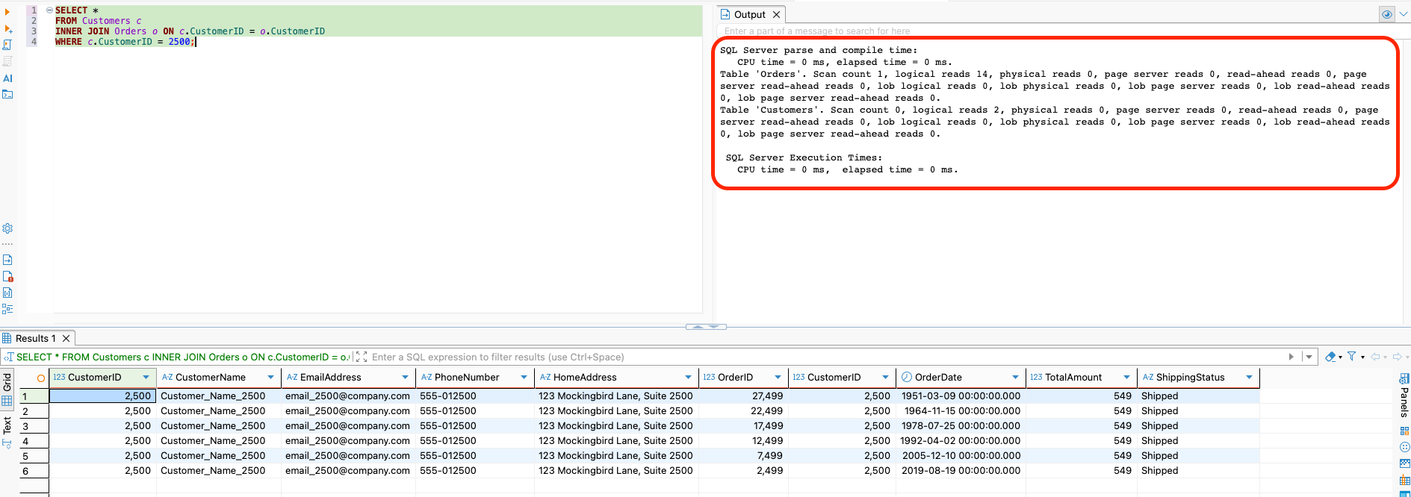
Task: Click the document-with-arrow icon in the editor sidebar
Action: (x=7, y=260)
